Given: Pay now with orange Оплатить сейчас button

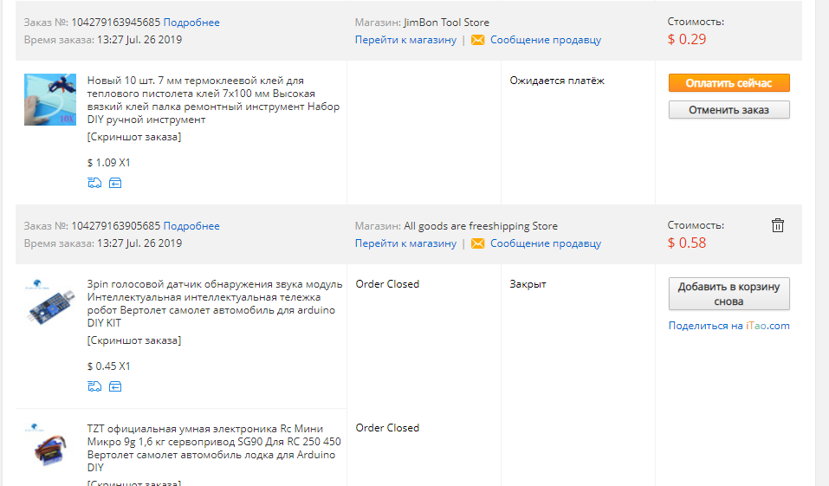Looking at the screenshot, I should click(x=729, y=83).
